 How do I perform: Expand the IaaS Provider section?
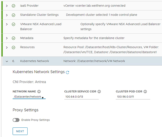(x=7, y=6)
